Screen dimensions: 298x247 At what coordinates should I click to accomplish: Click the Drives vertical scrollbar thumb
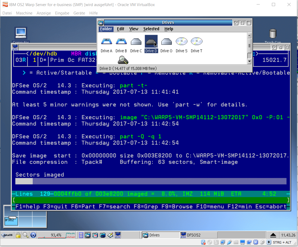pyautogui.click(x=249, y=46)
